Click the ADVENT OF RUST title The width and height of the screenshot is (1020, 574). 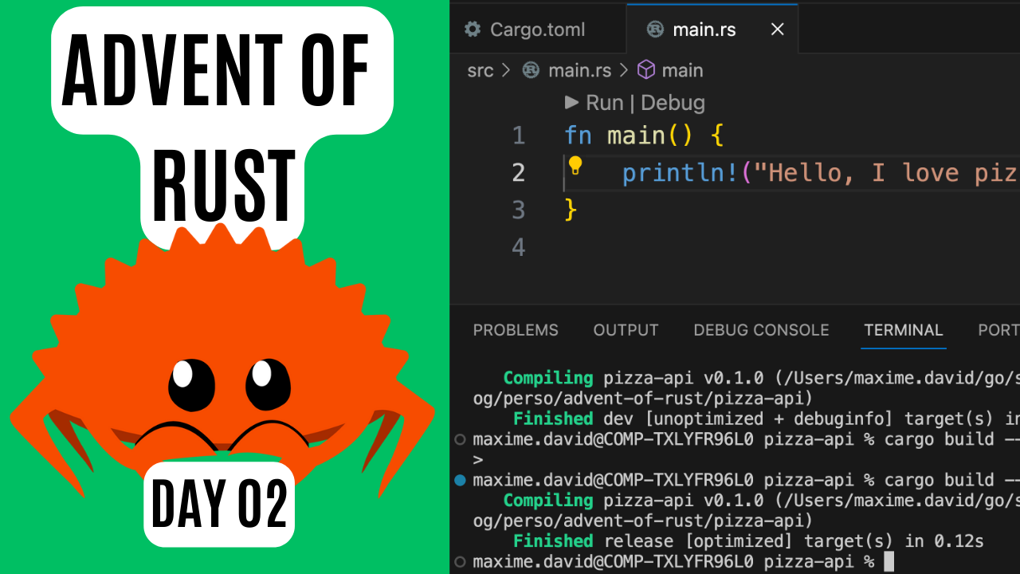tap(222, 126)
